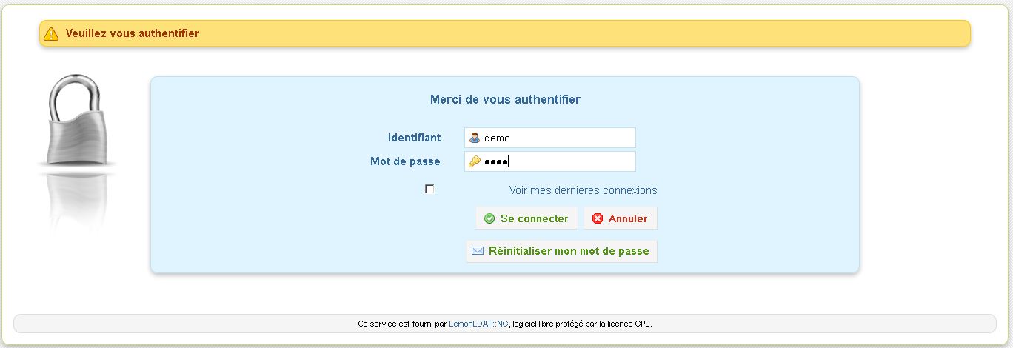
Task: Cancel login with Annuler button
Action: pyautogui.click(x=620, y=218)
